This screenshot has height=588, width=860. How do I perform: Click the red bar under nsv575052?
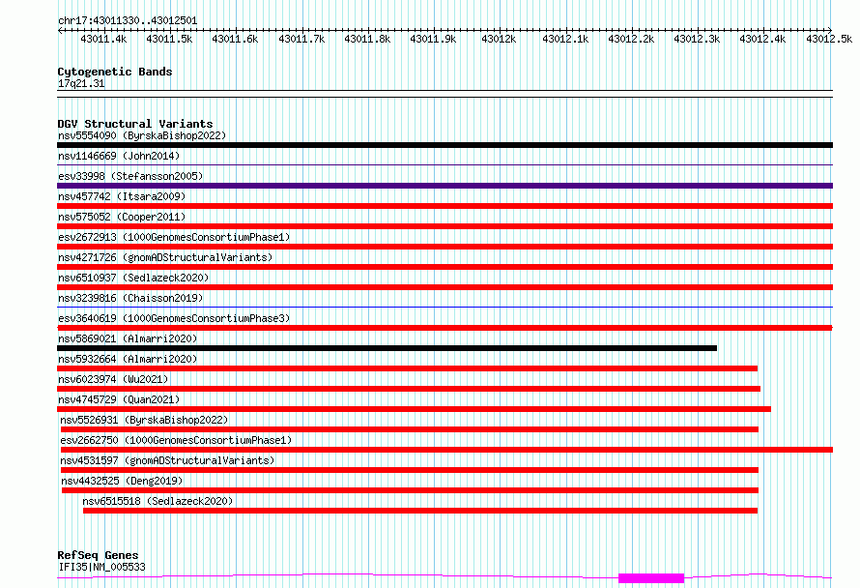click(444, 226)
